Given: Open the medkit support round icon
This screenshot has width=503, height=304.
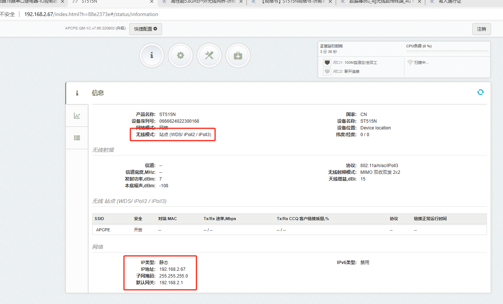Looking at the screenshot, I should 238,56.
